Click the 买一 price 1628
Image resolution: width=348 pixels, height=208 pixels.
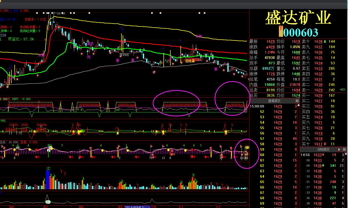click(318, 95)
